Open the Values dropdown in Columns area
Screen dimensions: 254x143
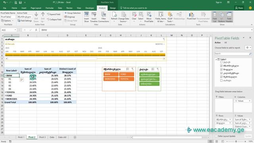[x=250, y=101]
